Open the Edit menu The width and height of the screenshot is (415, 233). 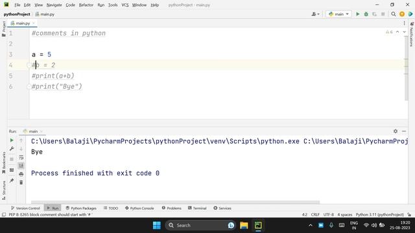click(x=27, y=5)
